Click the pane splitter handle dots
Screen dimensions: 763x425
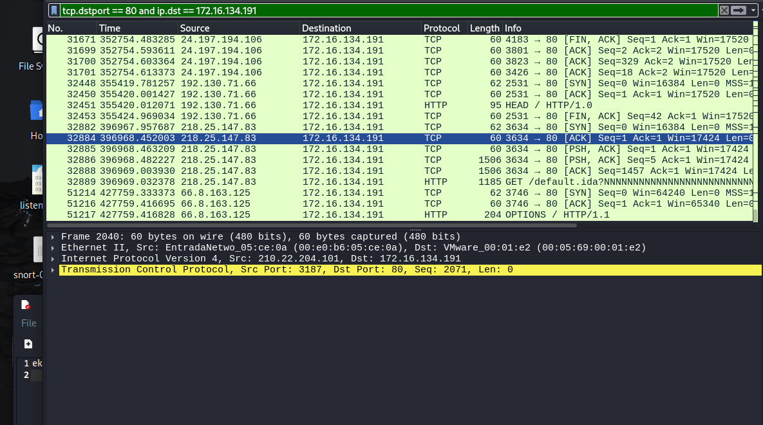tap(415, 230)
